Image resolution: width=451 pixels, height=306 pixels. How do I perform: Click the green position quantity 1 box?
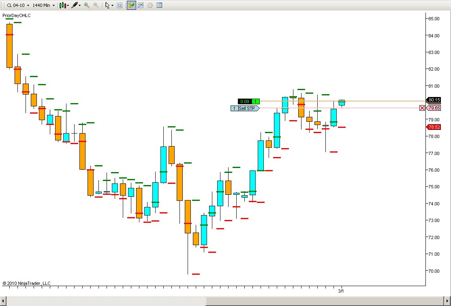pos(255,101)
